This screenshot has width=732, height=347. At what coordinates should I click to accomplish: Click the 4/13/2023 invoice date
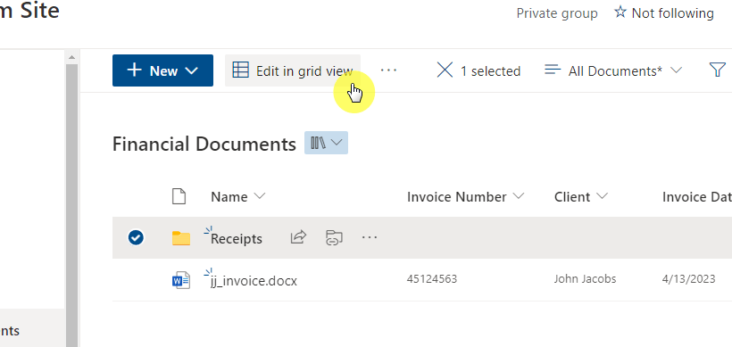pyautogui.click(x=688, y=279)
